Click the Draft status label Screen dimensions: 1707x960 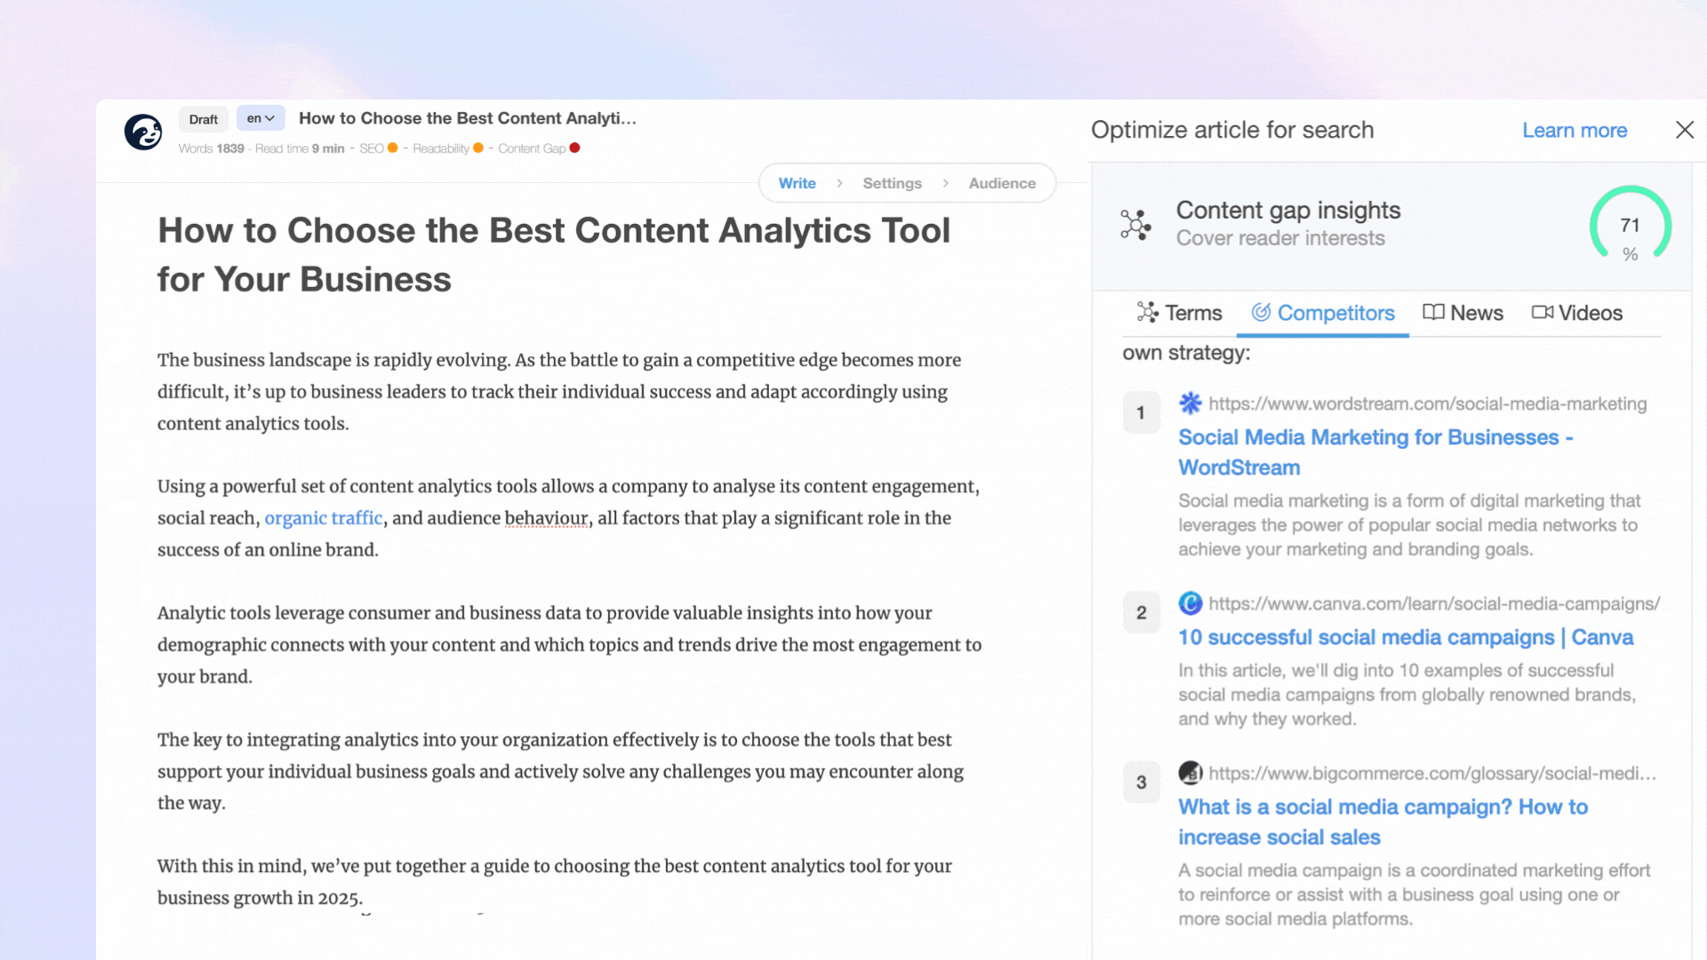pyautogui.click(x=203, y=118)
